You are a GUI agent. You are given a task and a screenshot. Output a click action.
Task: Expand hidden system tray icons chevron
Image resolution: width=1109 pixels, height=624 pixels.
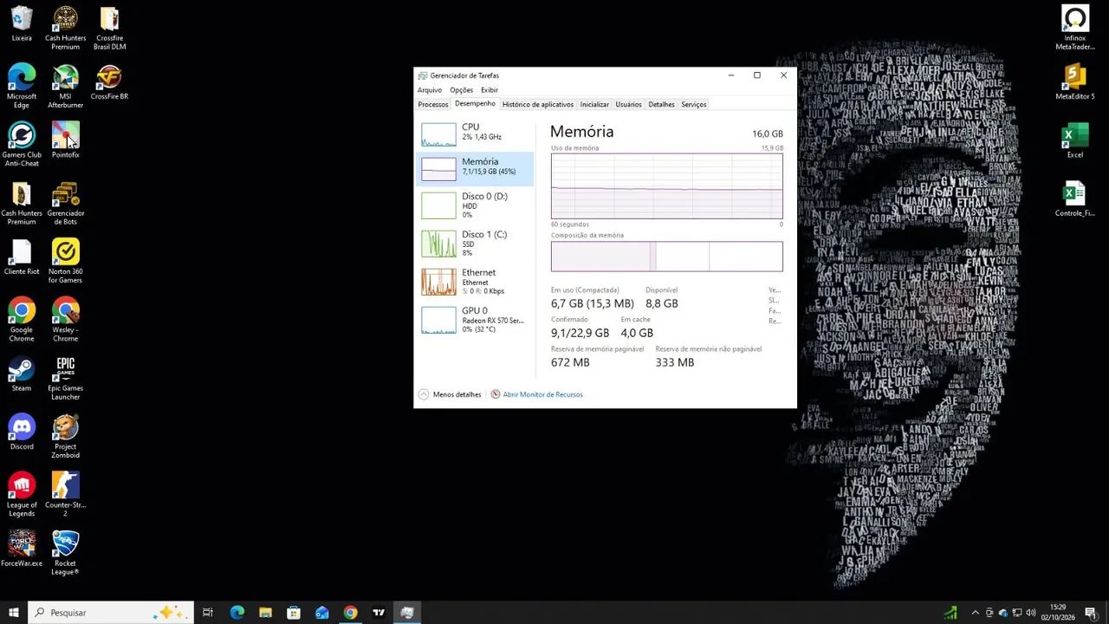coord(975,613)
